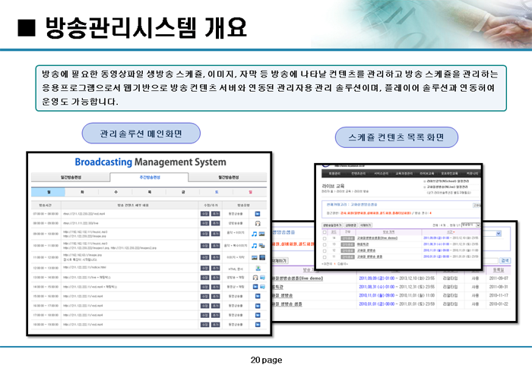Switch to the 월간방송편성 tab

(228, 178)
